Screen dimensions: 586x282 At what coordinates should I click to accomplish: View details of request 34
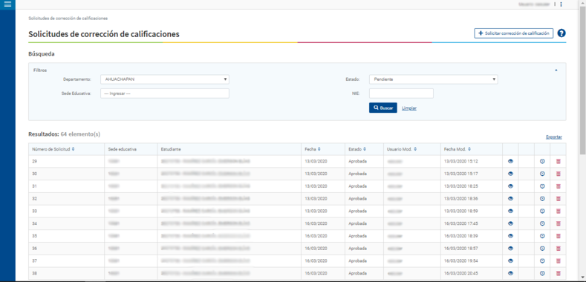[x=510, y=223]
